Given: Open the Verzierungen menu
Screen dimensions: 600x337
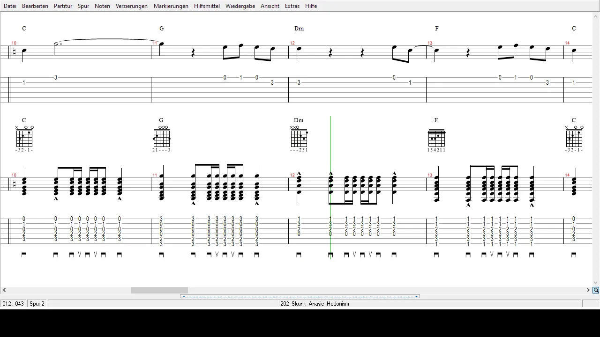Looking at the screenshot, I should coord(132,6).
